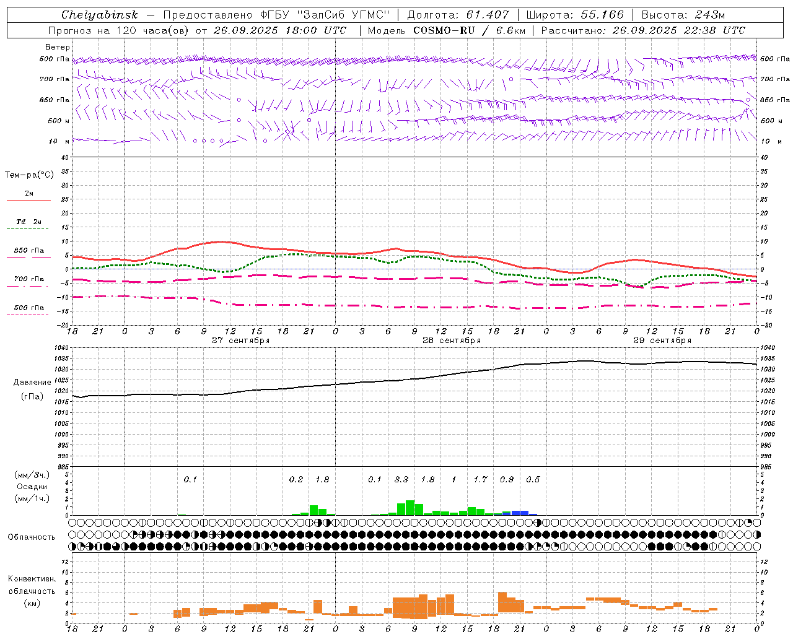Click the Chelyabinsk station title
The image size is (793, 634).
pyautogui.click(x=100, y=15)
